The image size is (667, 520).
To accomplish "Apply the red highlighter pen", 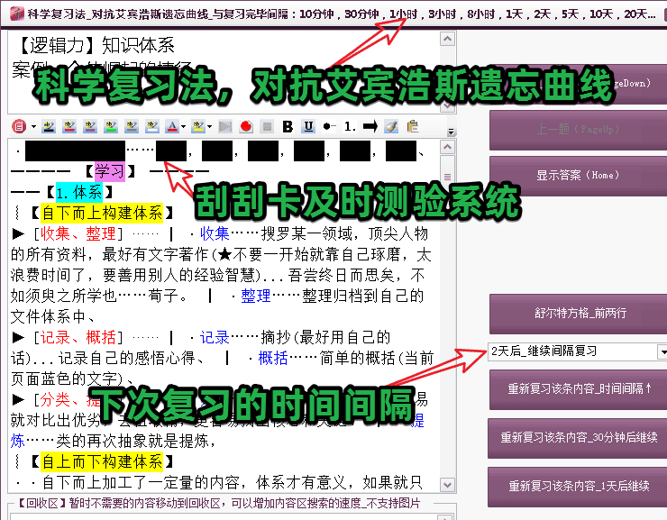I will pyautogui.click(x=69, y=126).
